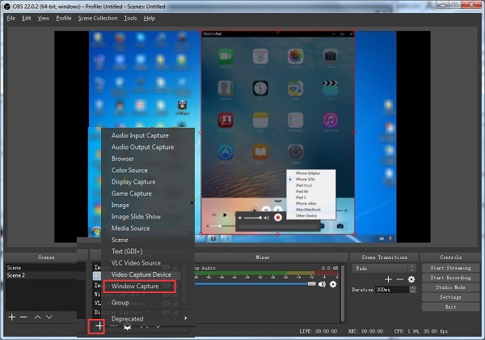
Task: Open source properties gear under Sources list
Action: 128,326
